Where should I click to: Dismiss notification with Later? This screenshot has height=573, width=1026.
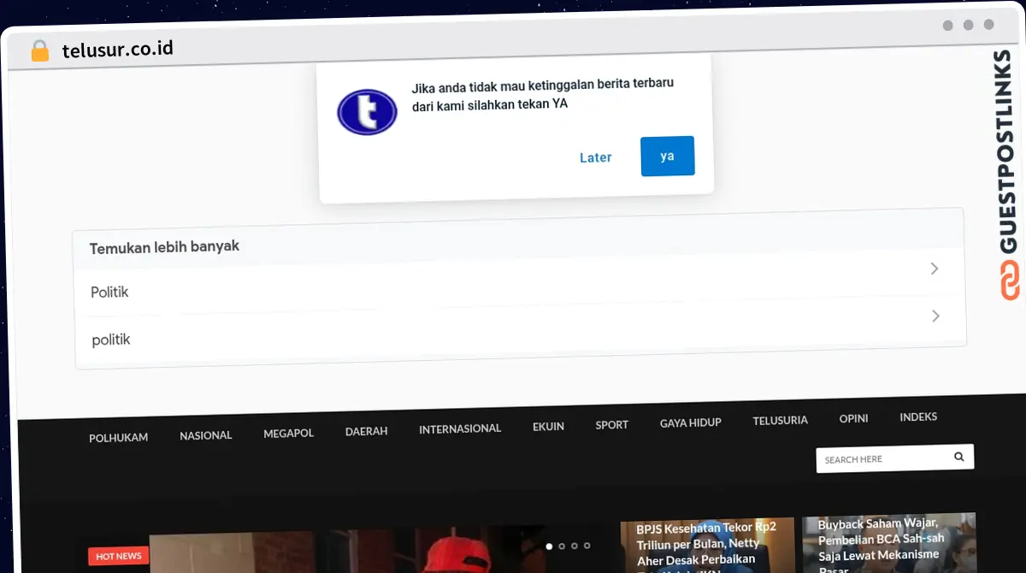596,157
